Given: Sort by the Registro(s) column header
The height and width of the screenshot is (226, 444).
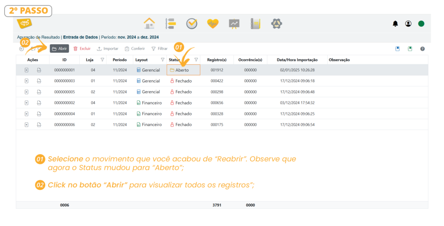Looking at the screenshot, I should coord(217,60).
